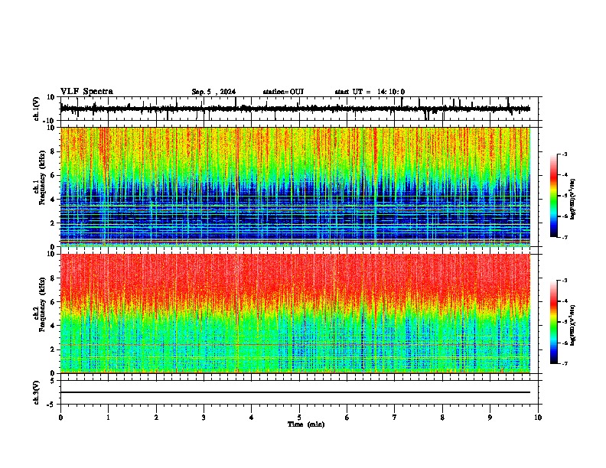Click the ch.2 spectrogram color scale bar

pyautogui.click(x=553, y=322)
